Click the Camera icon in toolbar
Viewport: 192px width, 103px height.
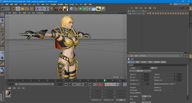98,9
